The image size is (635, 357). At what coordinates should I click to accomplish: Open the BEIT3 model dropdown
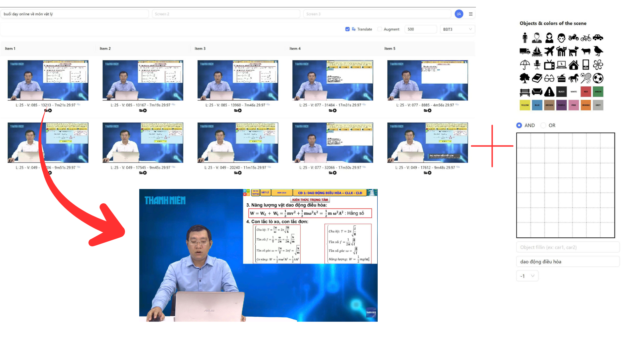tap(457, 29)
